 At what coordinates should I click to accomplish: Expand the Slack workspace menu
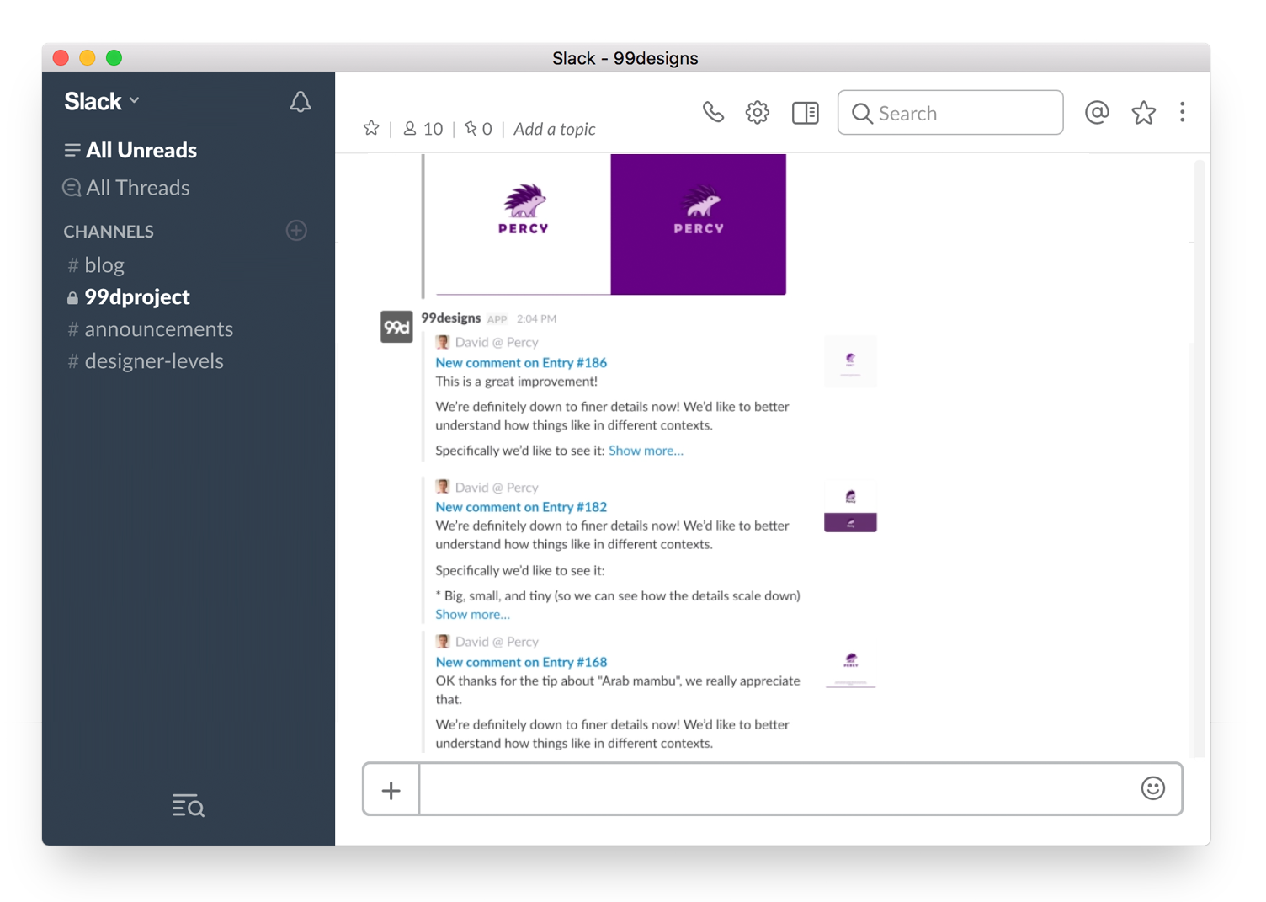(x=101, y=102)
